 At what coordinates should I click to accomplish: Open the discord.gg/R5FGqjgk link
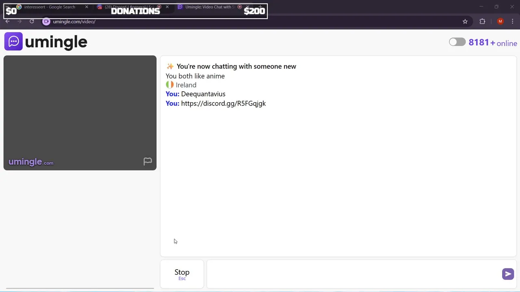click(x=223, y=103)
